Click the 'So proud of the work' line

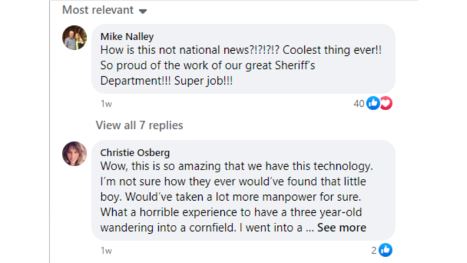point(207,65)
